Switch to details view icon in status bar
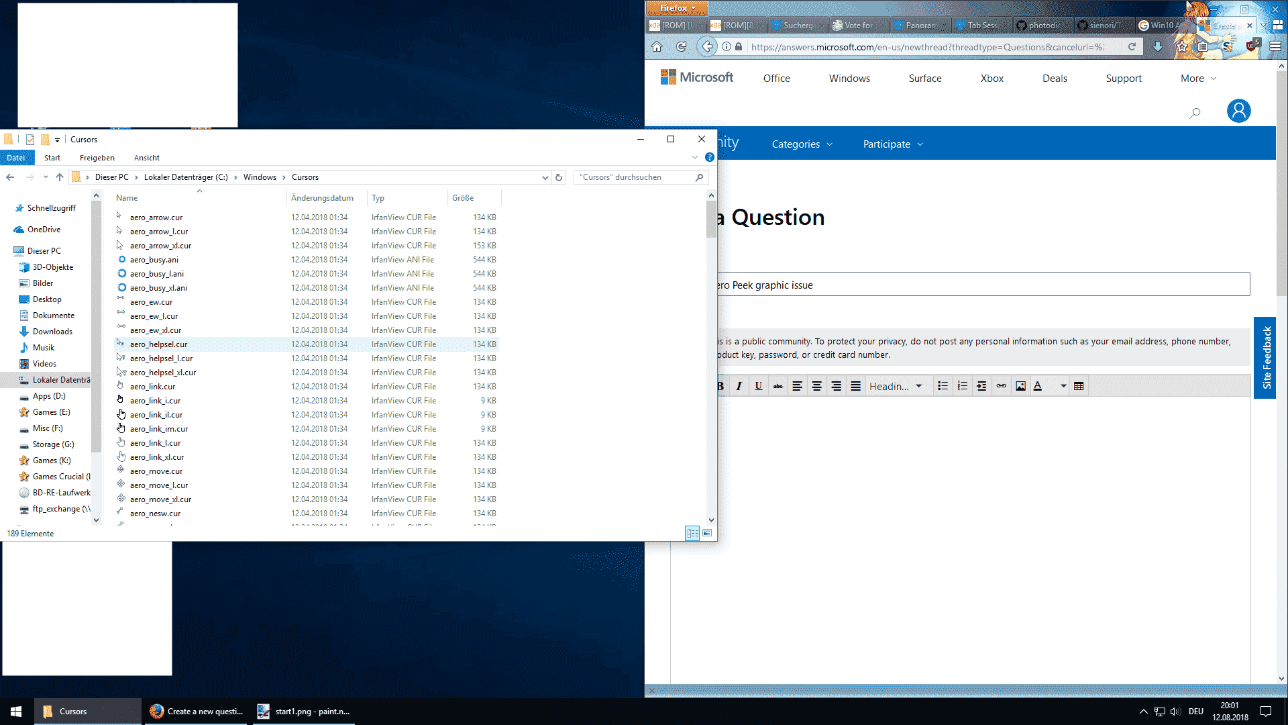 pos(693,533)
